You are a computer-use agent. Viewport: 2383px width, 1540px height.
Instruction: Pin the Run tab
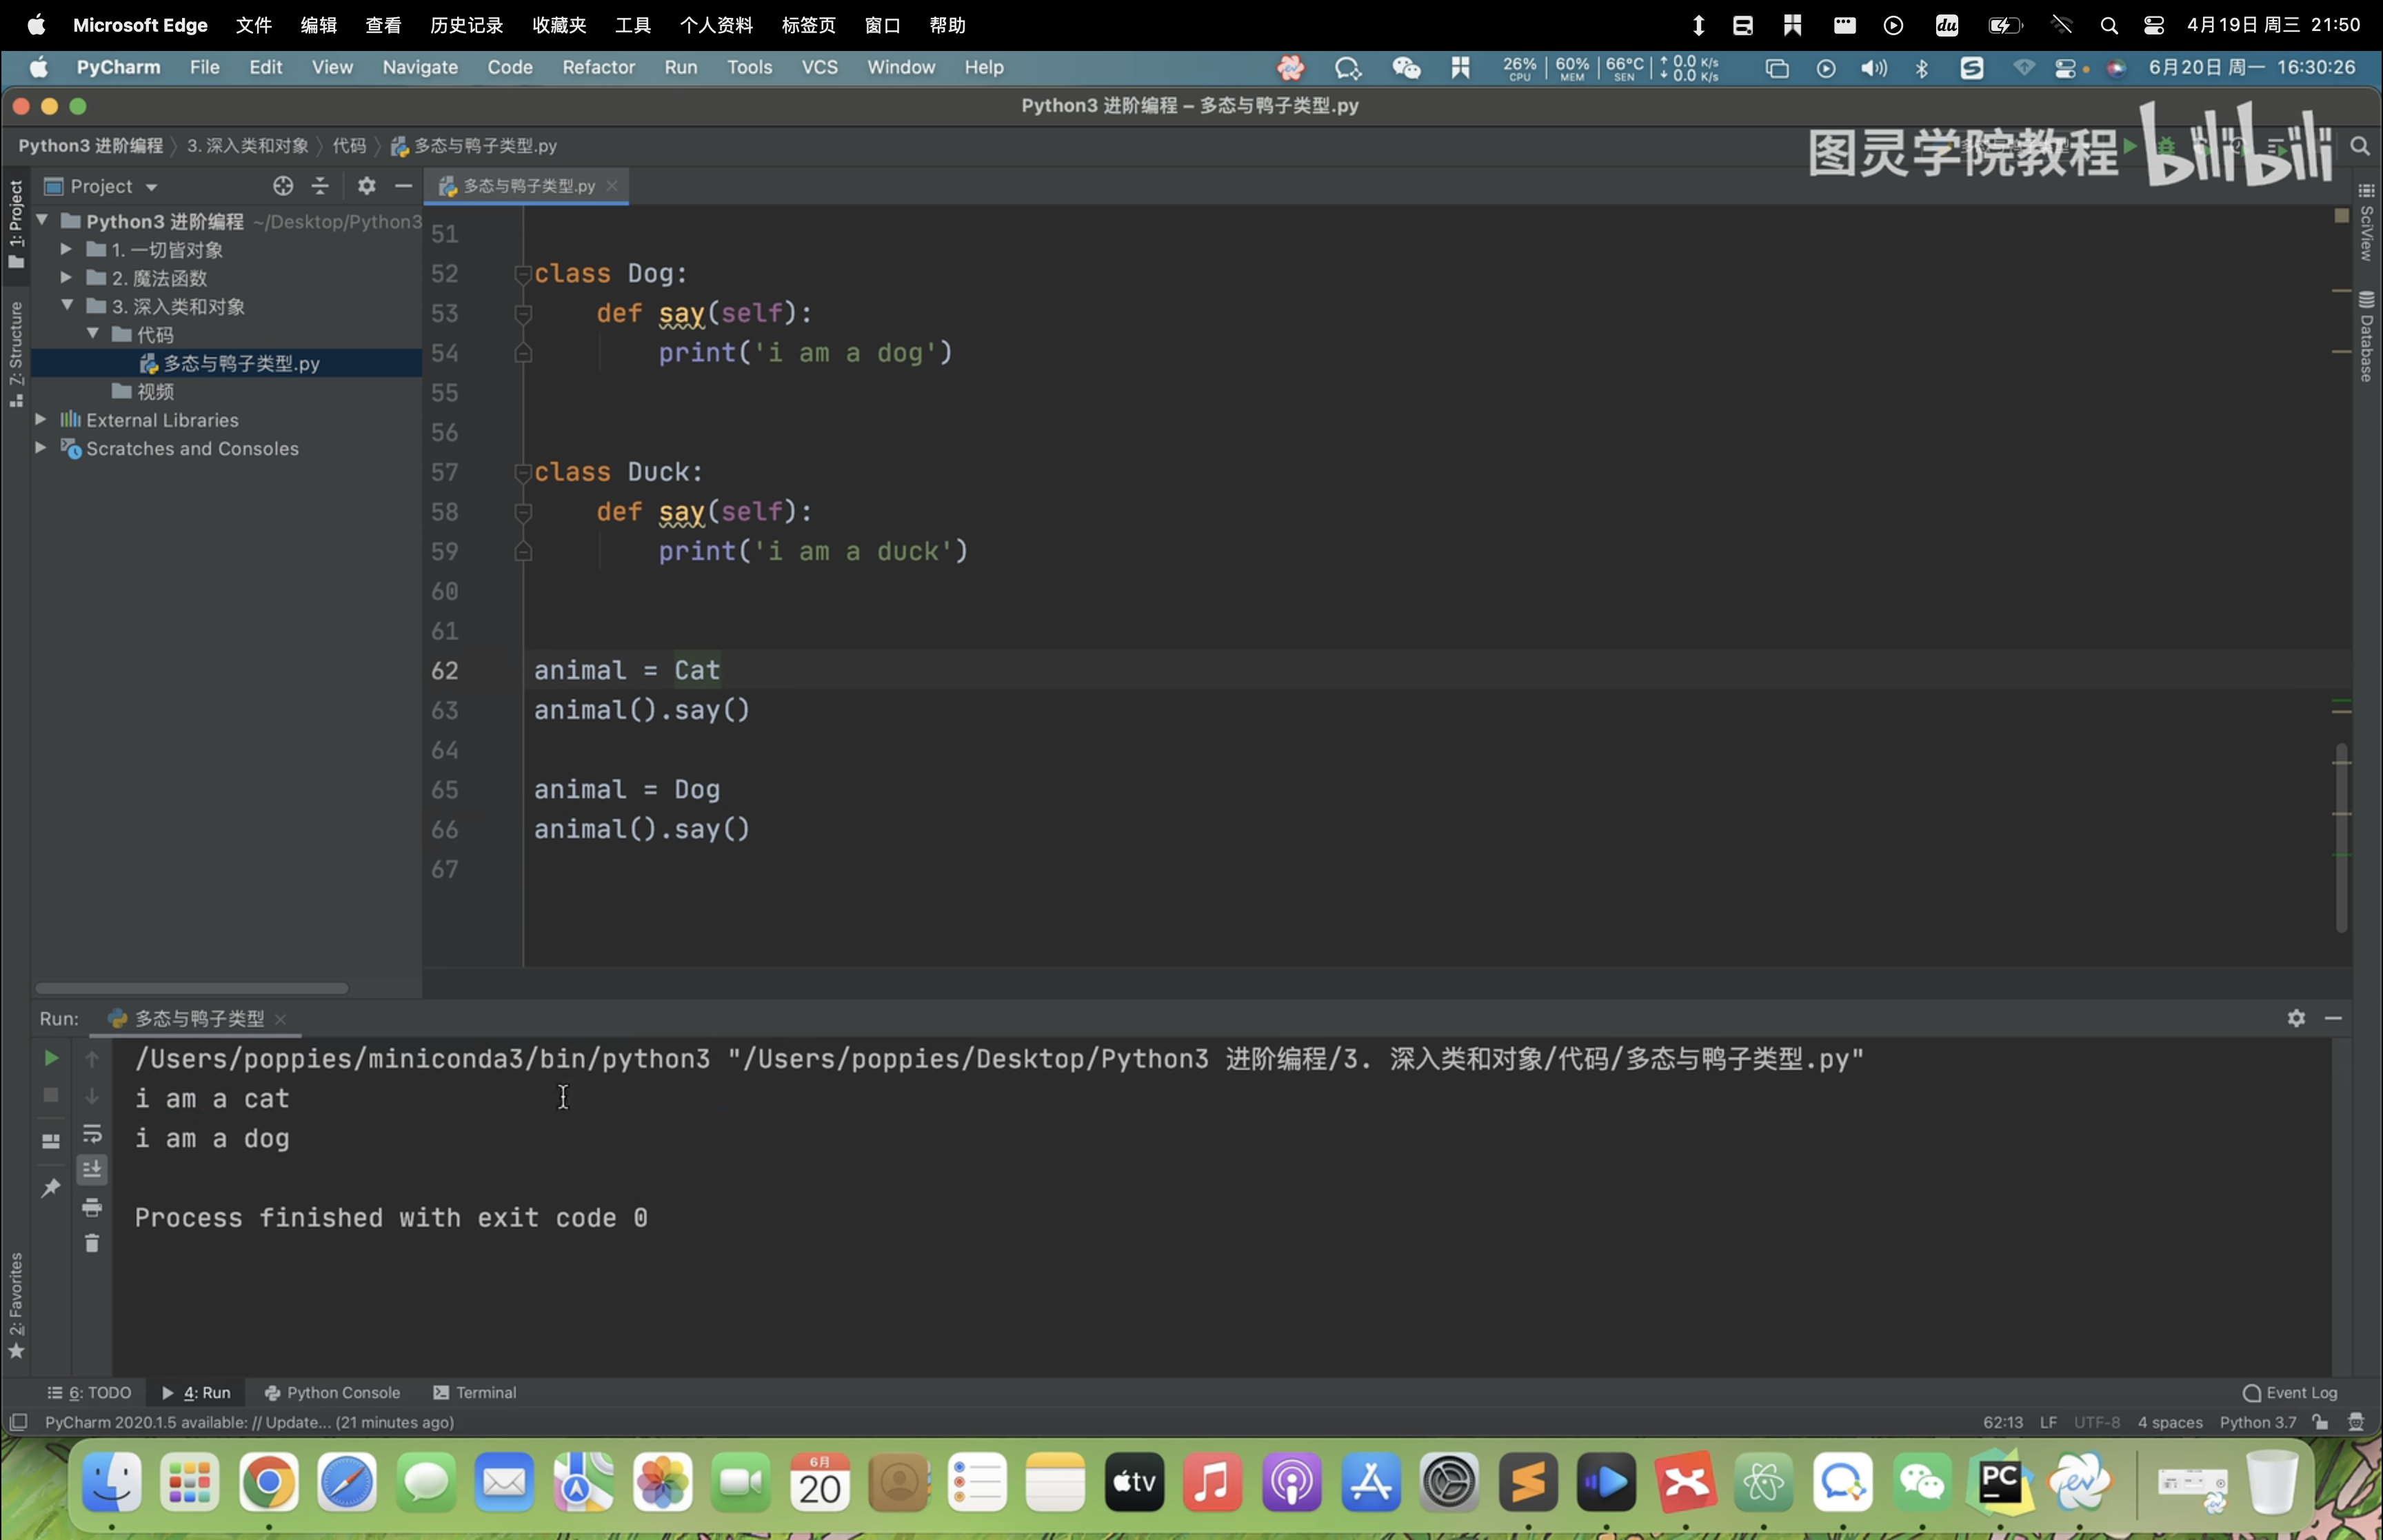click(51, 1187)
